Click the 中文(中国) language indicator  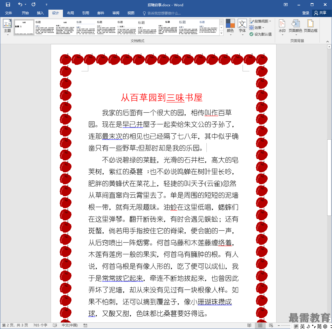pyautogui.click(x=70, y=325)
